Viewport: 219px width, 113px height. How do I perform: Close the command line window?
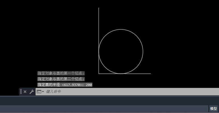pos(25,92)
